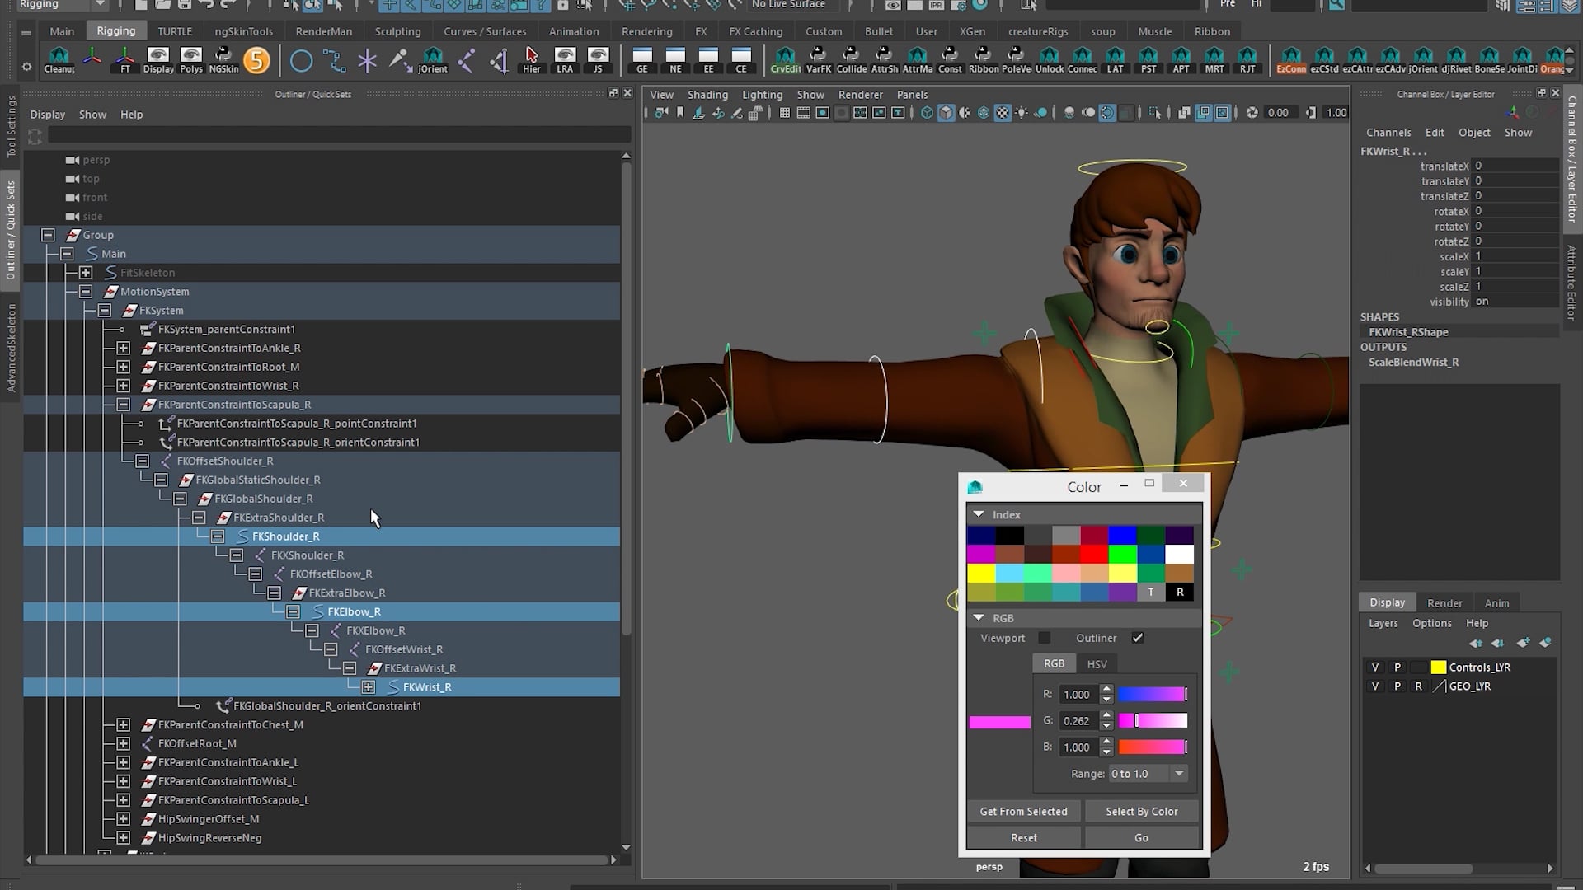Screen dimensions: 1583x890
Task: Pick the white swatch in the Index palette
Action: pos(1179,554)
